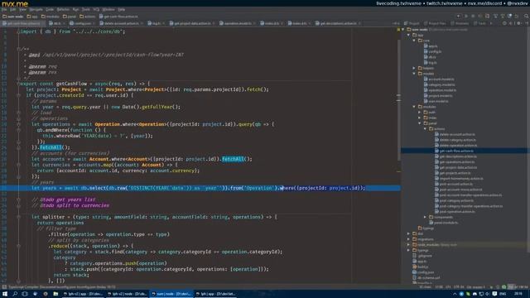
Task: Select the Tests view tab
Action: [480, 23]
